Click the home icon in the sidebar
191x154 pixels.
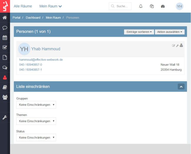[x=5, y=18]
